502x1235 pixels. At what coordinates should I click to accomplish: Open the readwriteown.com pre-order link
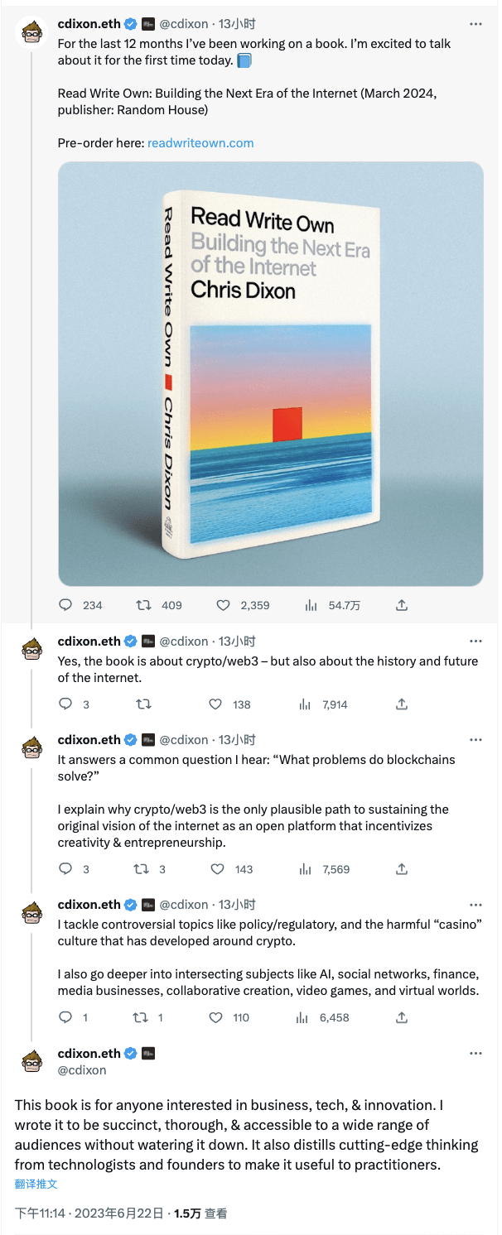tap(202, 143)
